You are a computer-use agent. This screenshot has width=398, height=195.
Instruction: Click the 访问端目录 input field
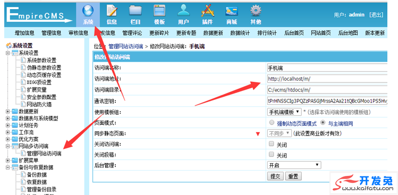coord(327,90)
